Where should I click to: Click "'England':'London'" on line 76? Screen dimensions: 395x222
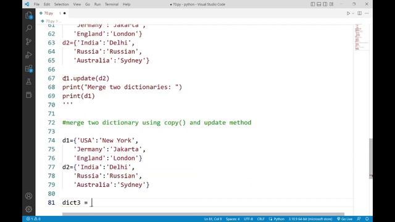click(x=106, y=158)
